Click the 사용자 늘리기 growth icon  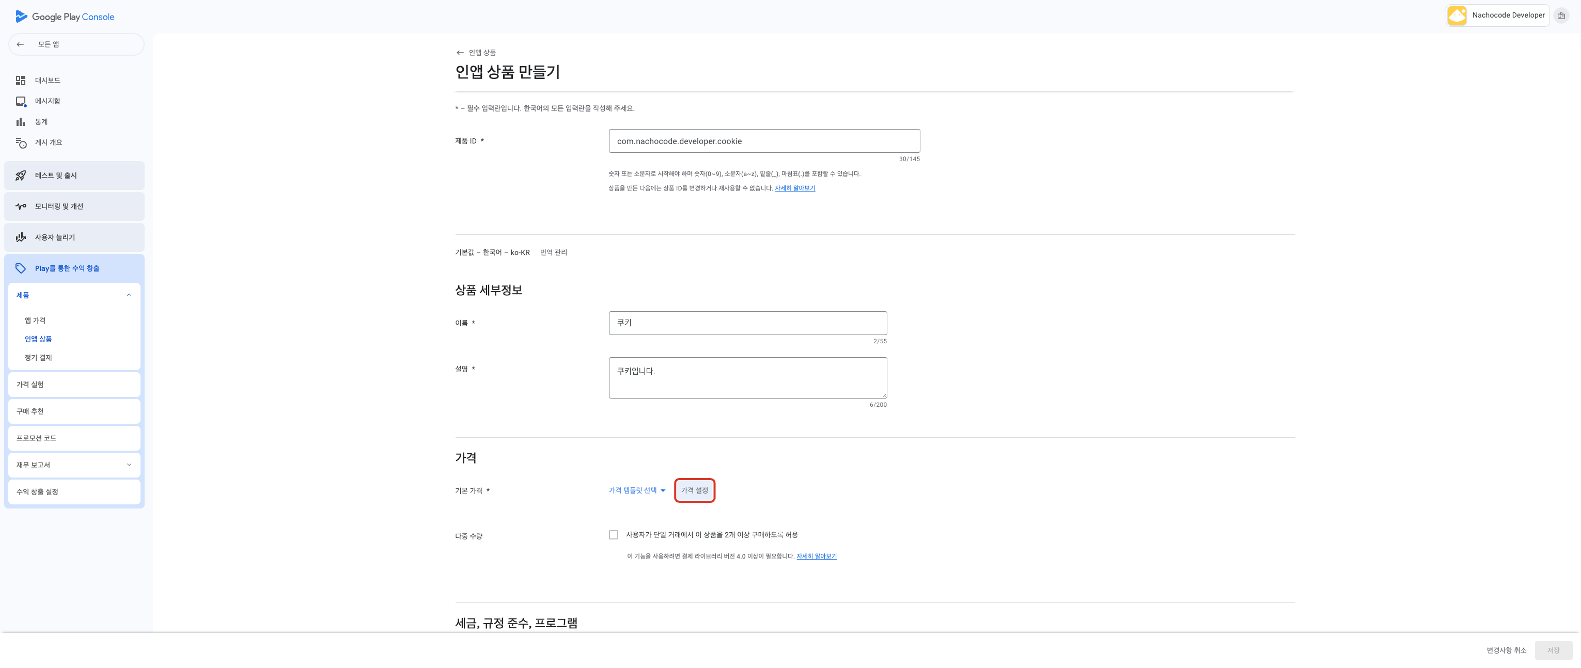[x=21, y=237]
